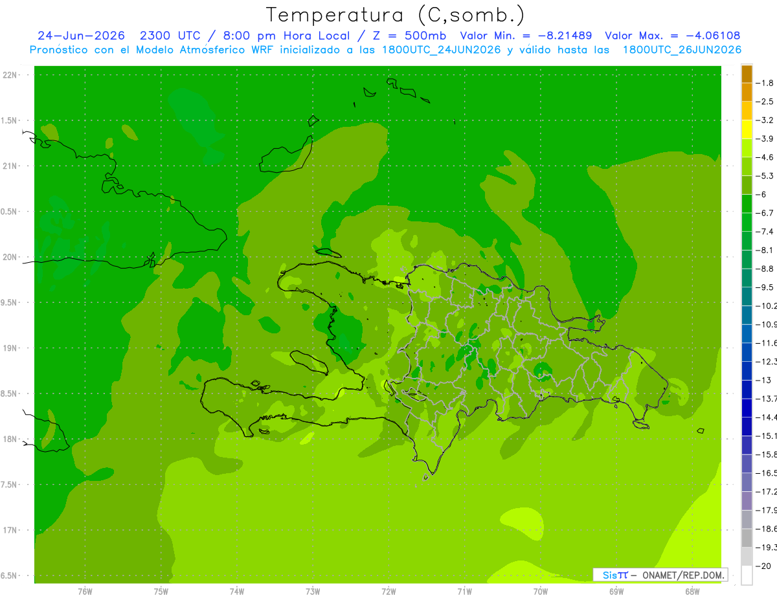The width and height of the screenshot is (777, 600).
Task: Click the '71W' longitude label
Action: [x=464, y=592]
